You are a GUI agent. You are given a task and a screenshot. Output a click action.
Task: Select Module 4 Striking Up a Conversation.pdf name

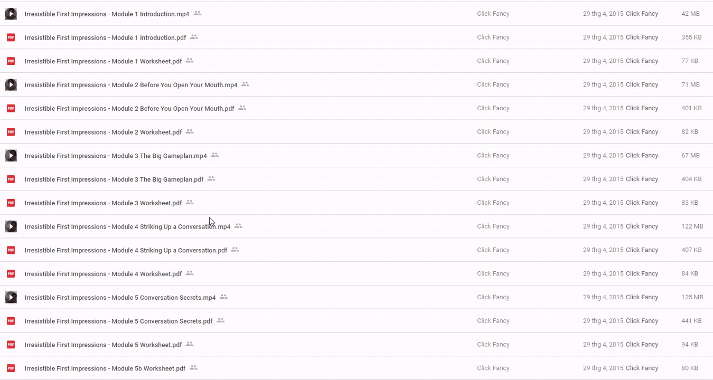point(126,251)
